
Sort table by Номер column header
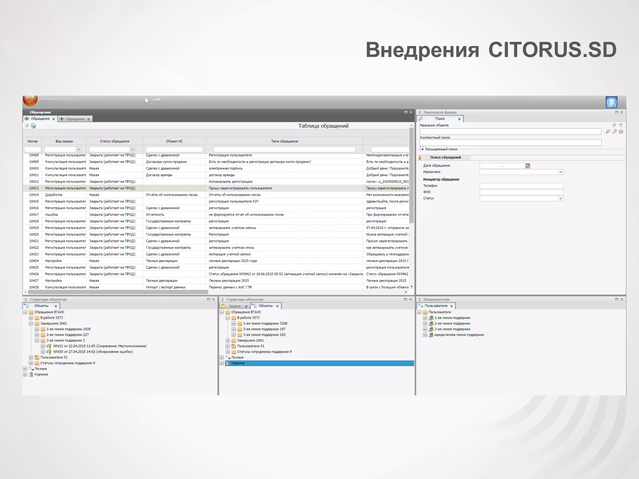pyautogui.click(x=32, y=141)
